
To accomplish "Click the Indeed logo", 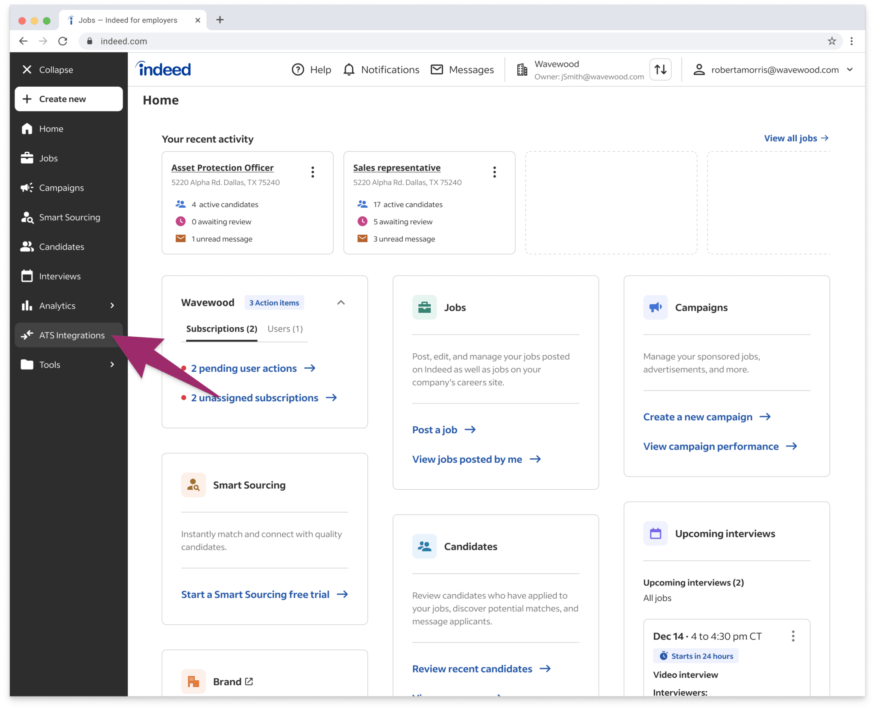I will tap(163, 69).
